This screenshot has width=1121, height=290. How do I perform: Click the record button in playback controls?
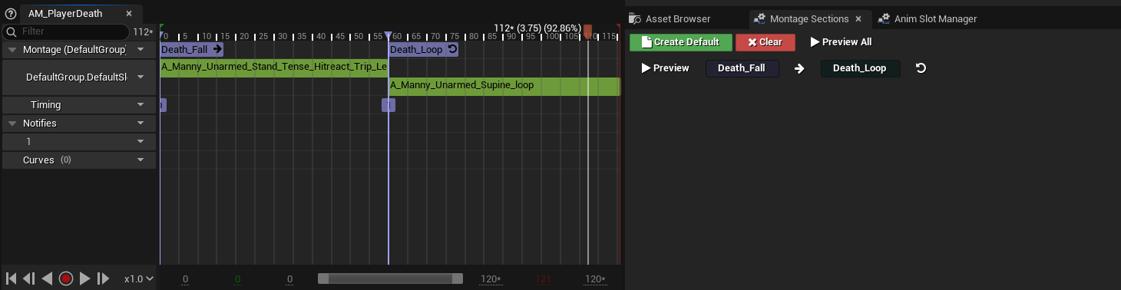pyautogui.click(x=66, y=278)
